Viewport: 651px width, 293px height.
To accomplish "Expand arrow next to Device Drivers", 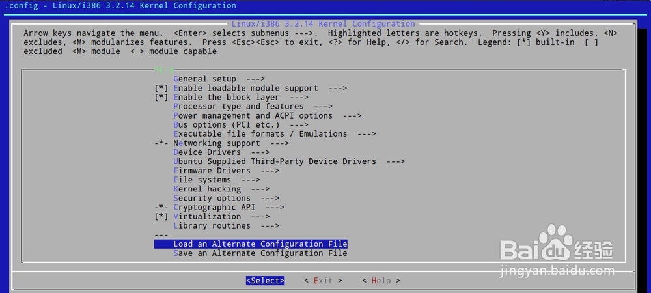I will (x=260, y=152).
